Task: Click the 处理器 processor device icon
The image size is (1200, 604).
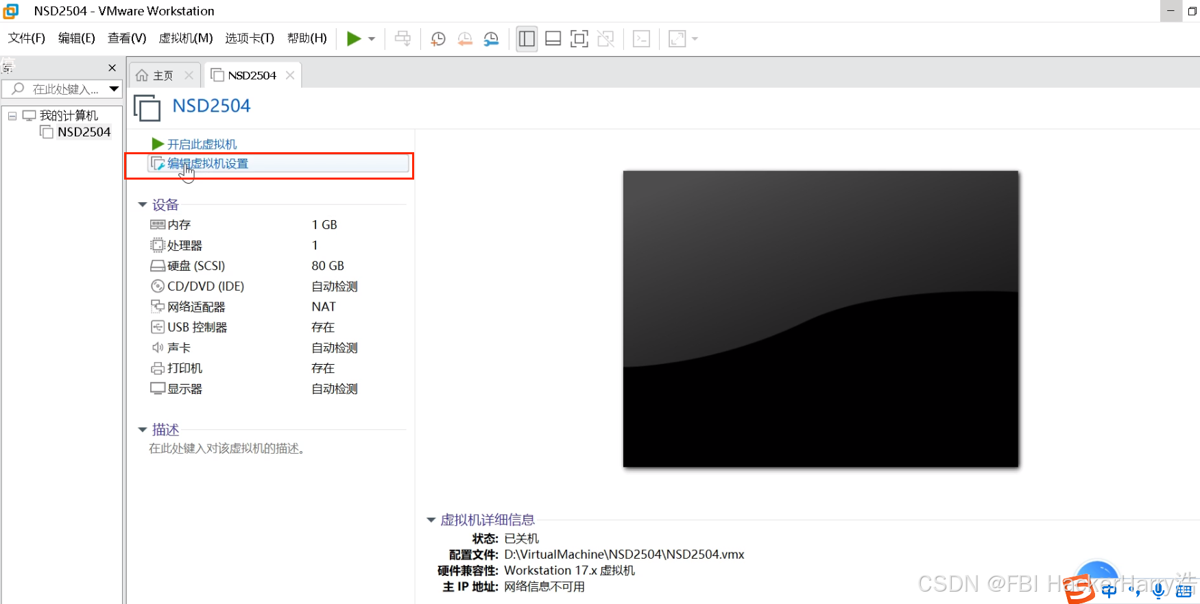Action: tap(158, 245)
